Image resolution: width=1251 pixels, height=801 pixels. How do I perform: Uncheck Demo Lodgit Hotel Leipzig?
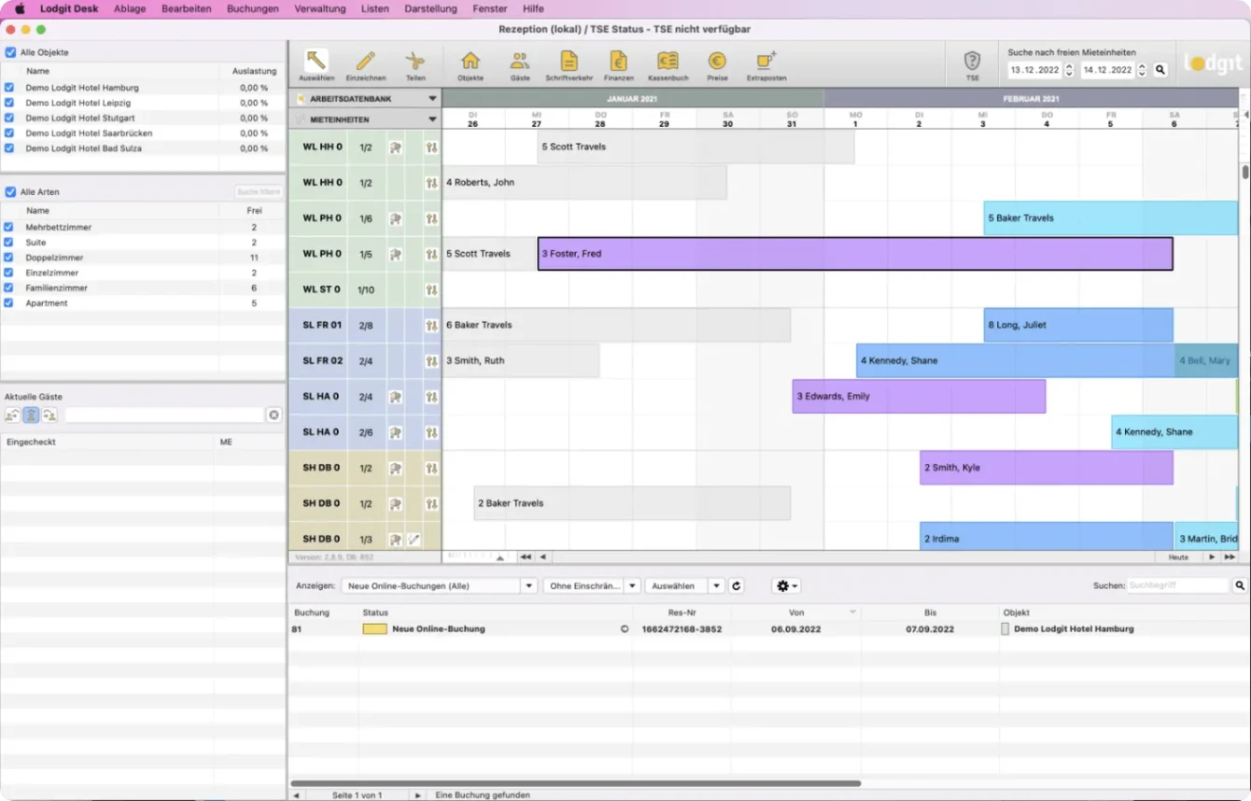point(8,103)
